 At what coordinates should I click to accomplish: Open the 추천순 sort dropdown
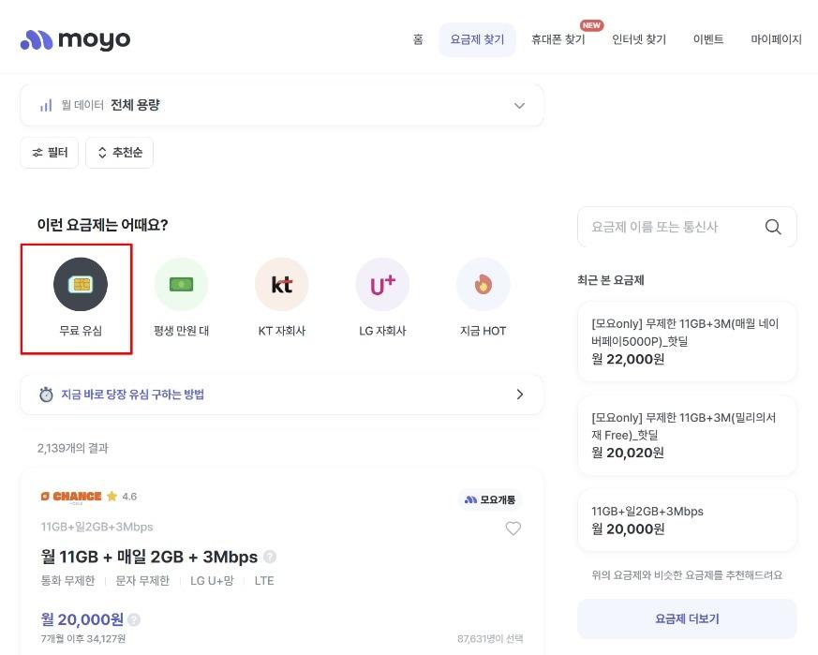pos(119,152)
